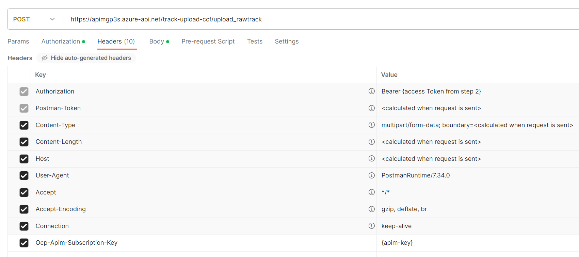Click the request URL input field
This screenshot has height=257, width=579.
pos(306,19)
